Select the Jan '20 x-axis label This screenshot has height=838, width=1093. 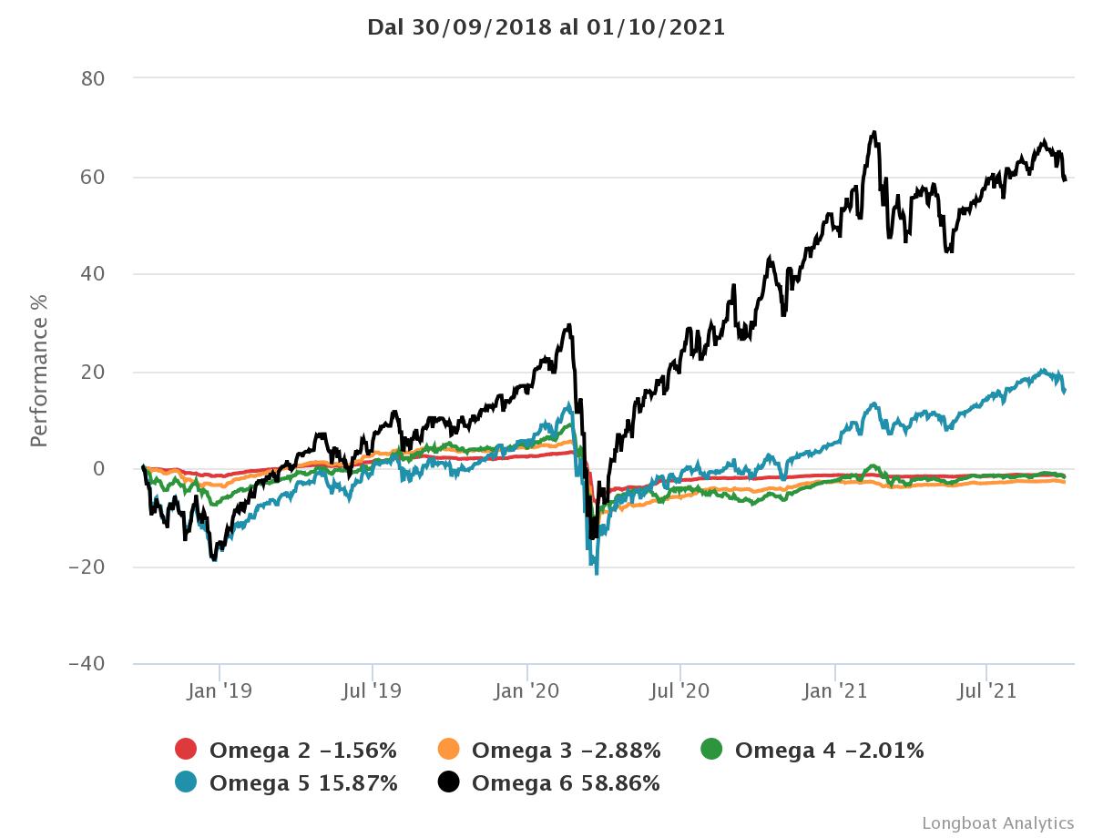coord(526,690)
